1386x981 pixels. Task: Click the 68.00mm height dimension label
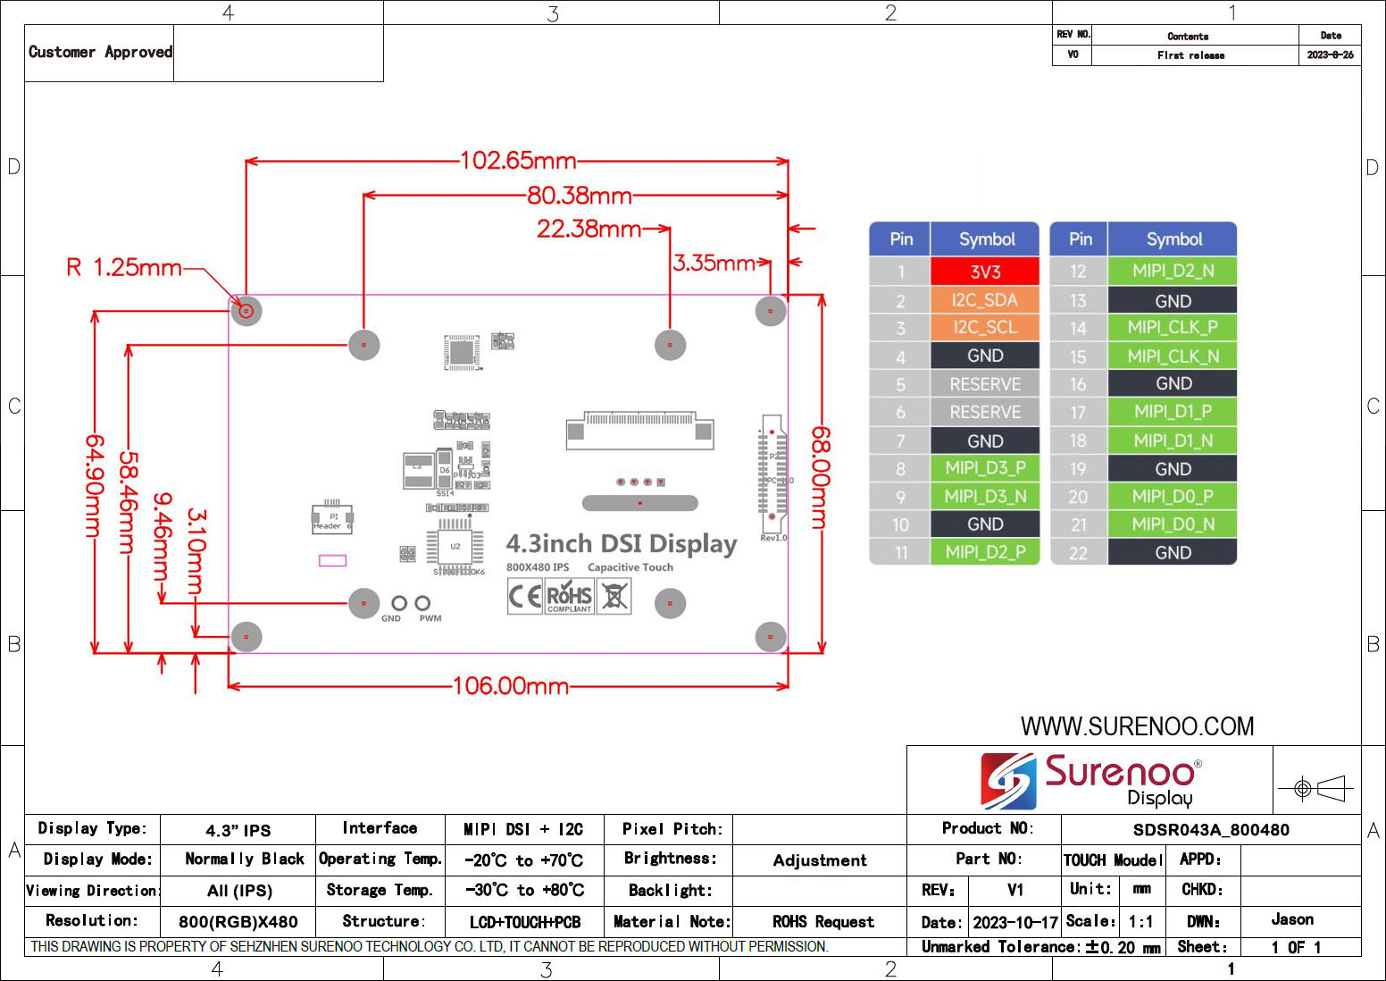click(821, 469)
